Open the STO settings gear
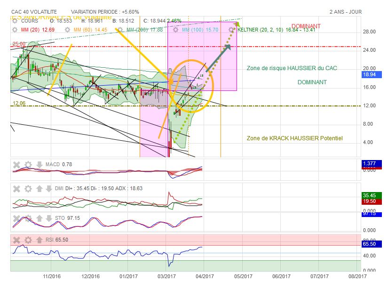388x281 pixels. pos(28,218)
